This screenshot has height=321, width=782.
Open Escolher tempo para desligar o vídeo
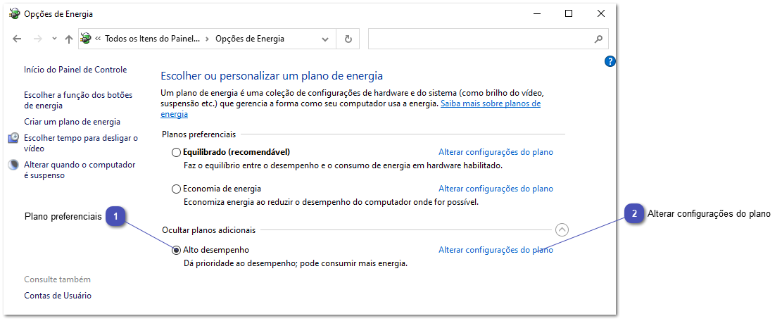point(81,143)
